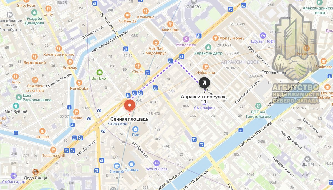Select the Пик shopping mall icon

coord(135,129)
